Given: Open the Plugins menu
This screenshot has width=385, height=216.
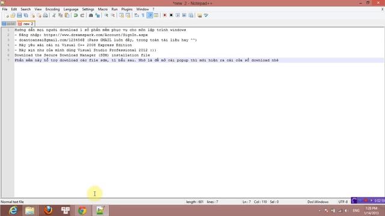Looking at the screenshot, I should 127,10.
